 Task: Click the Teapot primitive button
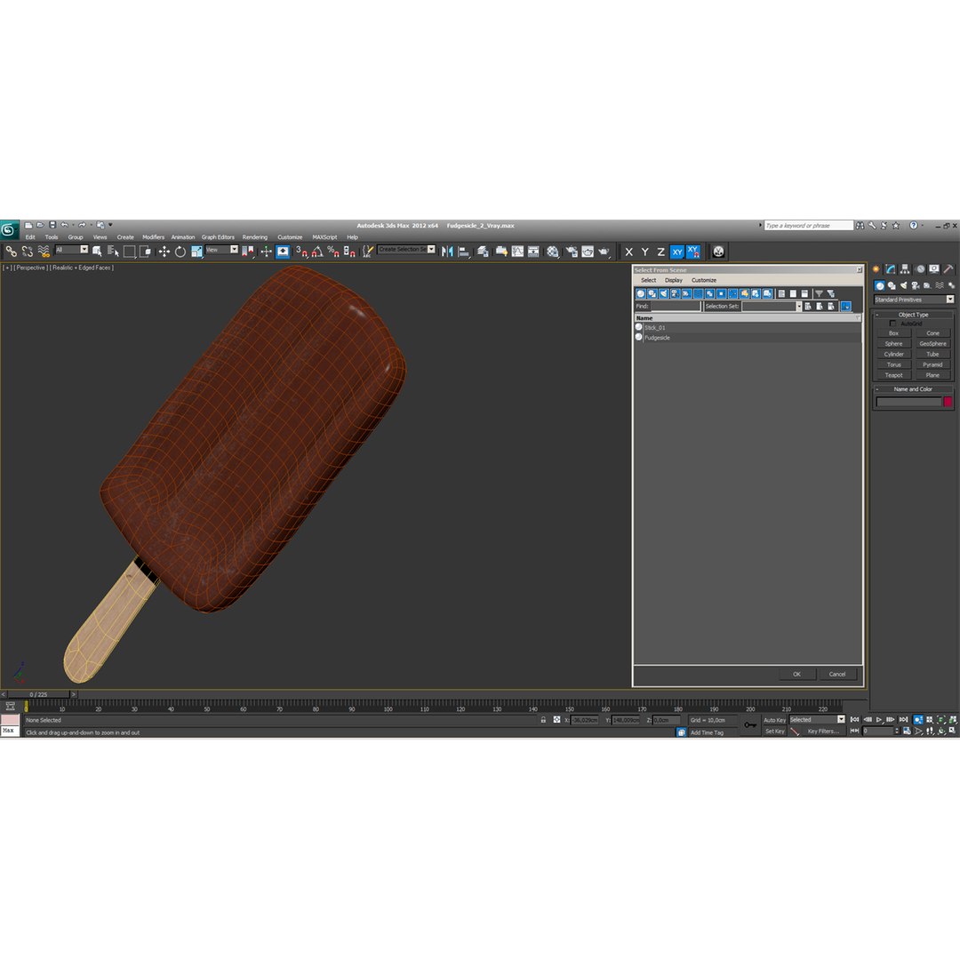tap(893, 375)
